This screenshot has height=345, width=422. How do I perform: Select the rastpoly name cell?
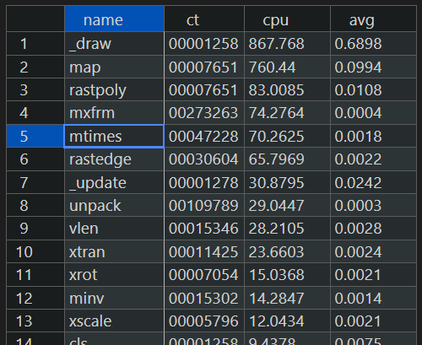pos(114,90)
